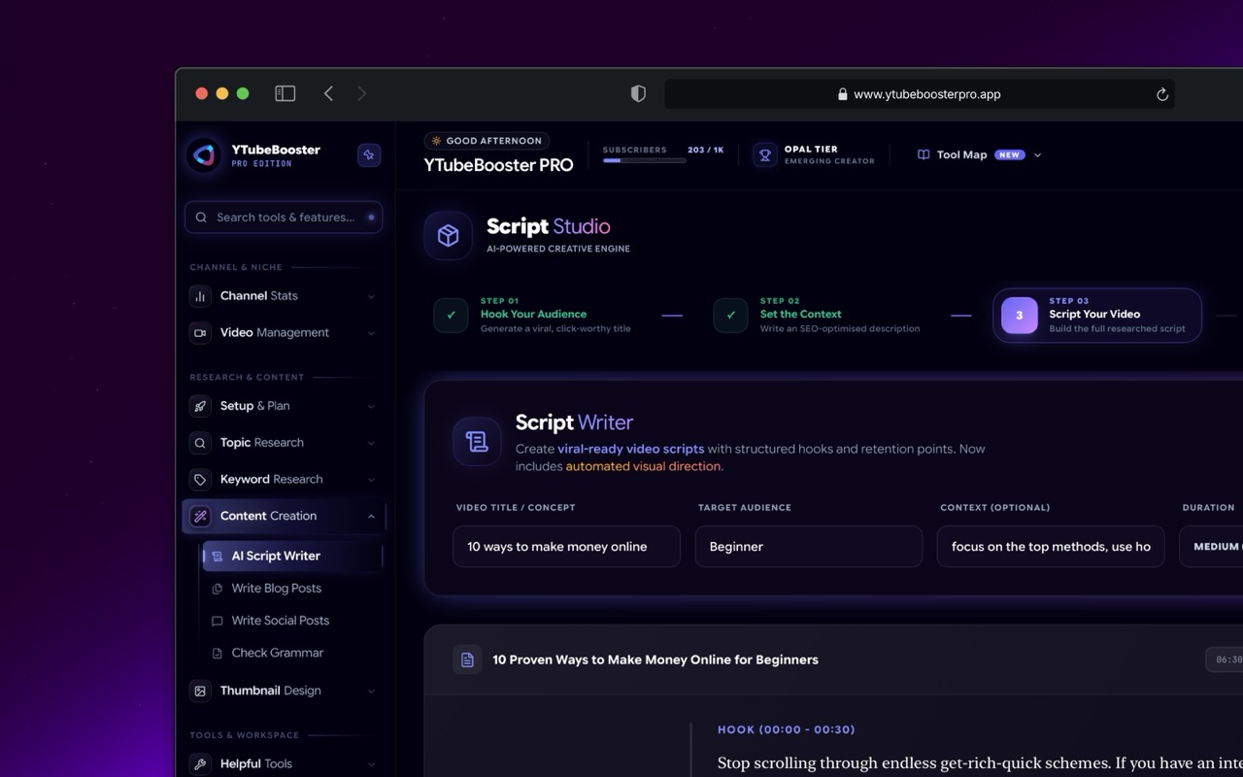Click the subscribers progress bar

[x=645, y=161]
